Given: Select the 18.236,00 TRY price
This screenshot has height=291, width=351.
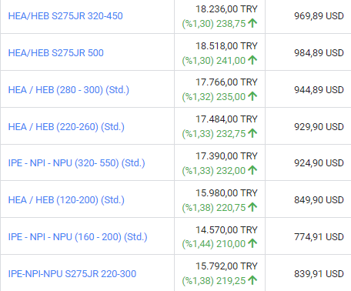Looking at the screenshot, I should 226,9.
